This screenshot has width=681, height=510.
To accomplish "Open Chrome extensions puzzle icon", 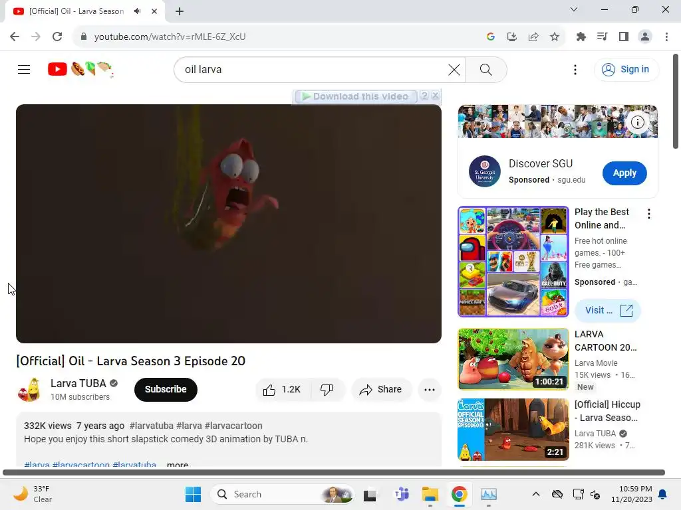I will click(x=581, y=37).
